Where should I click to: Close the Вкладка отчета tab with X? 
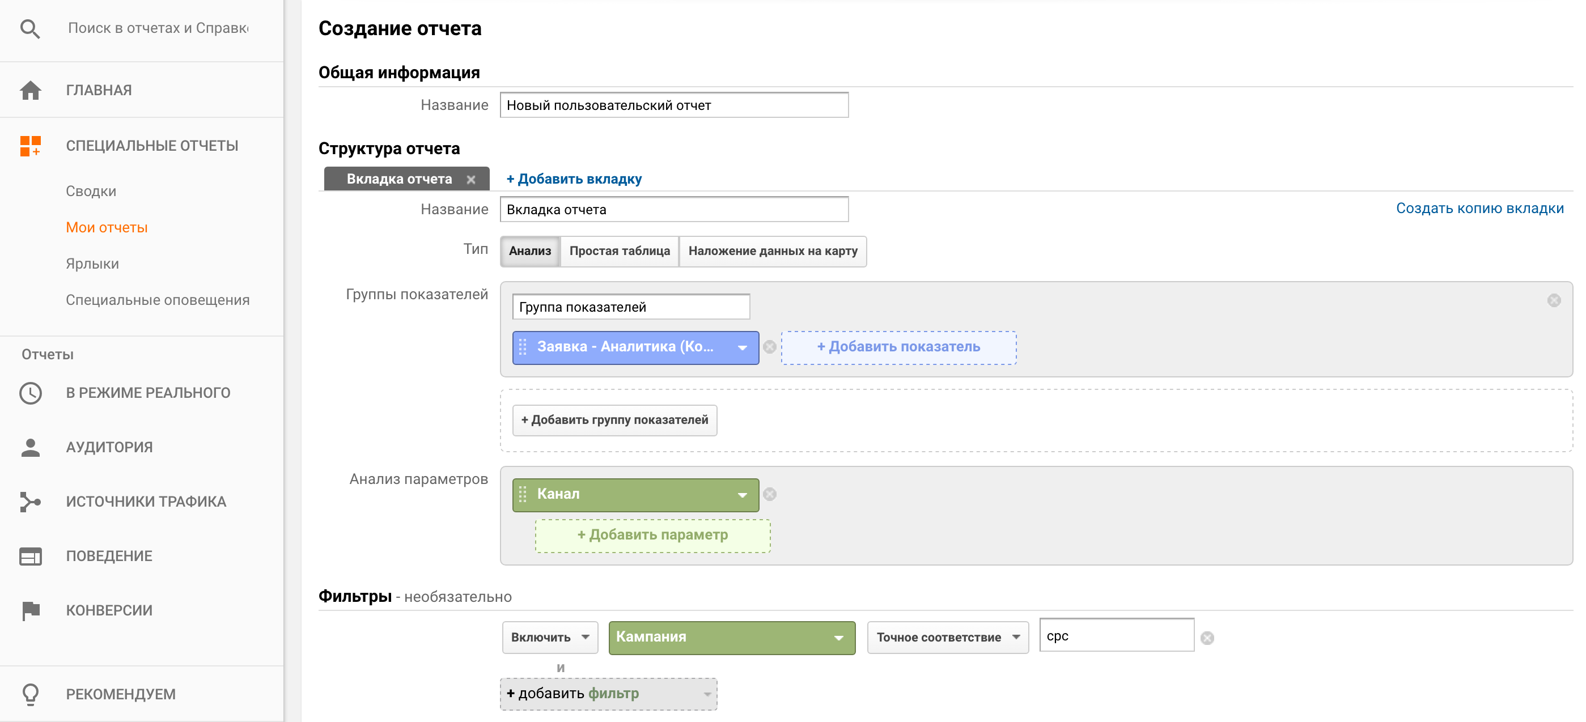click(x=471, y=180)
